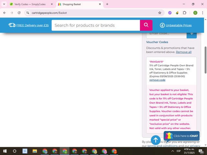Screen dimensions: 207x155
Task: Close the Verify Codes — SimplyCodes tab
Action: tap(52, 4)
